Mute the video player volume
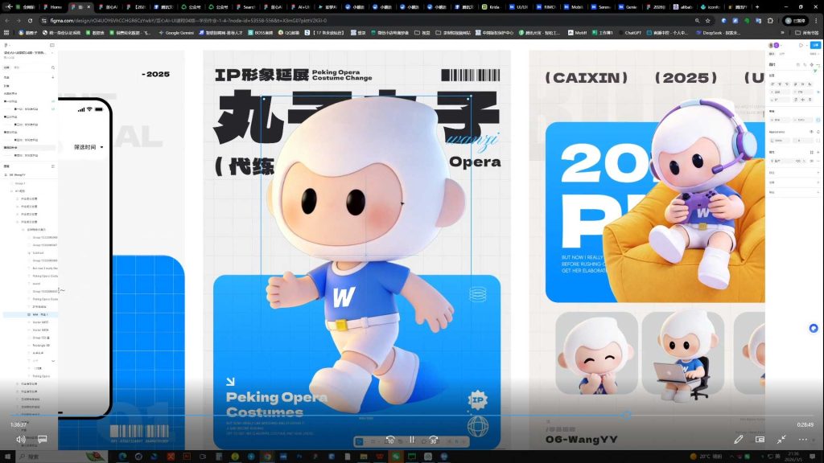The width and height of the screenshot is (824, 463). pos(20,440)
